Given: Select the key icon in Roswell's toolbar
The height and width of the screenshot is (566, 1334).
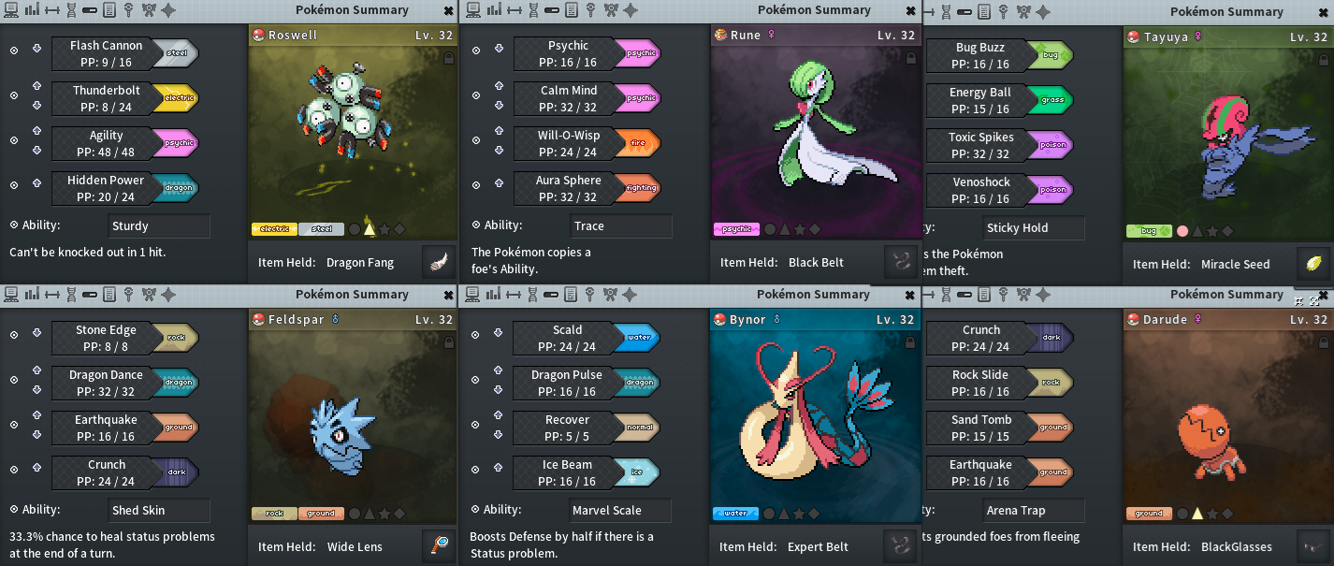Looking at the screenshot, I should [x=128, y=10].
